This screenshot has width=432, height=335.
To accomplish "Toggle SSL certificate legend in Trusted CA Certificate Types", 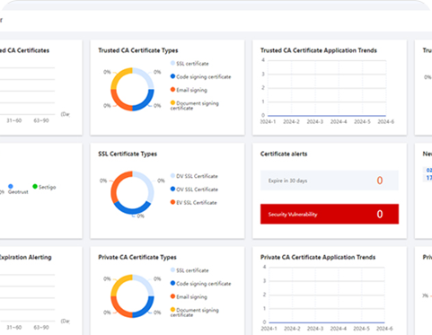I will (190, 64).
